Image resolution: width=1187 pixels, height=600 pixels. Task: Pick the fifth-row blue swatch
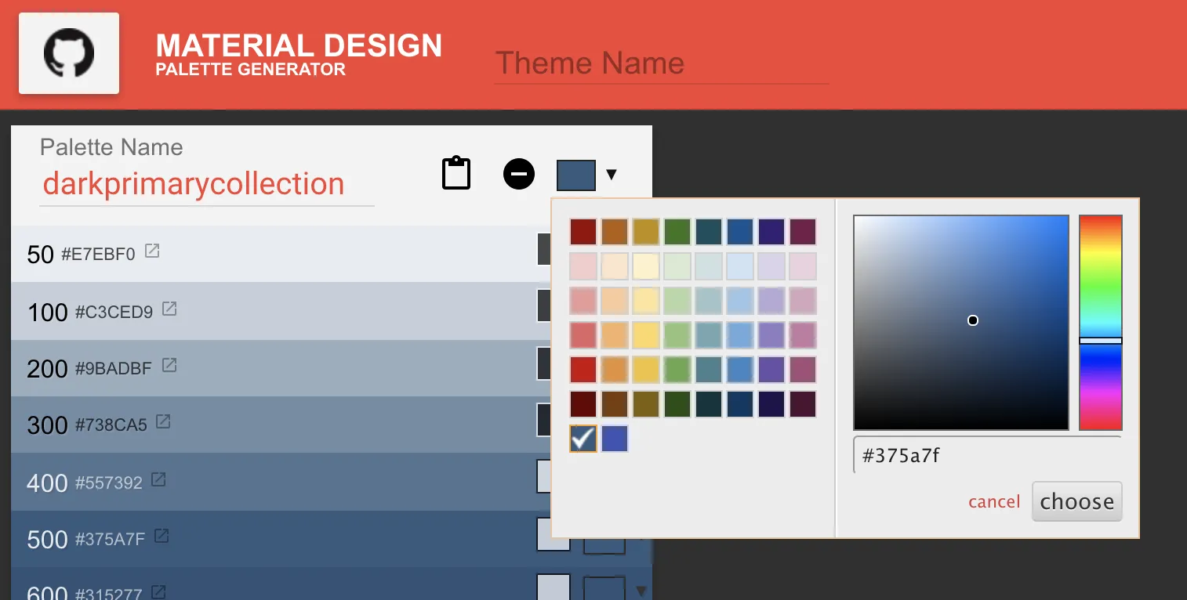(740, 370)
